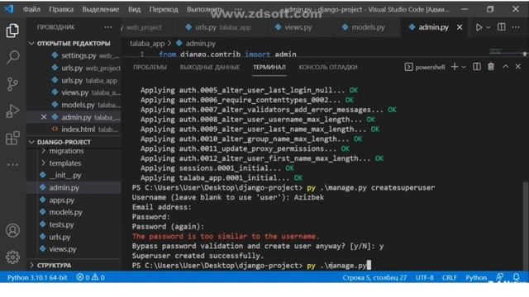
Task: Click the UTF-8 encoding indicator
Action: (424, 277)
